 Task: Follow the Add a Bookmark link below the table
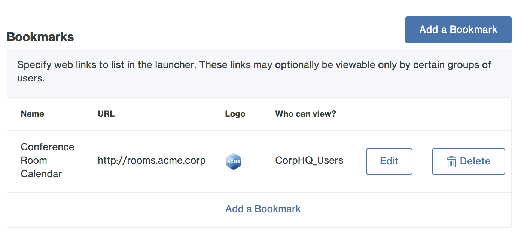click(263, 209)
